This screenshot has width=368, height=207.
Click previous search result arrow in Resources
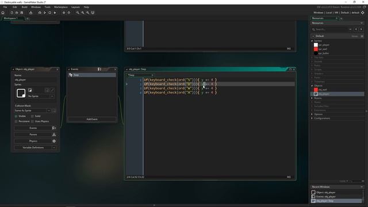356,29
